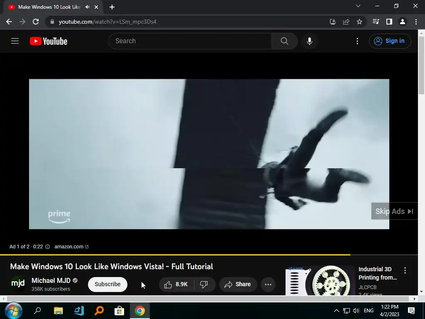Focus the YouTube Search field
Viewport: 425px width, 319px height.
(190, 41)
